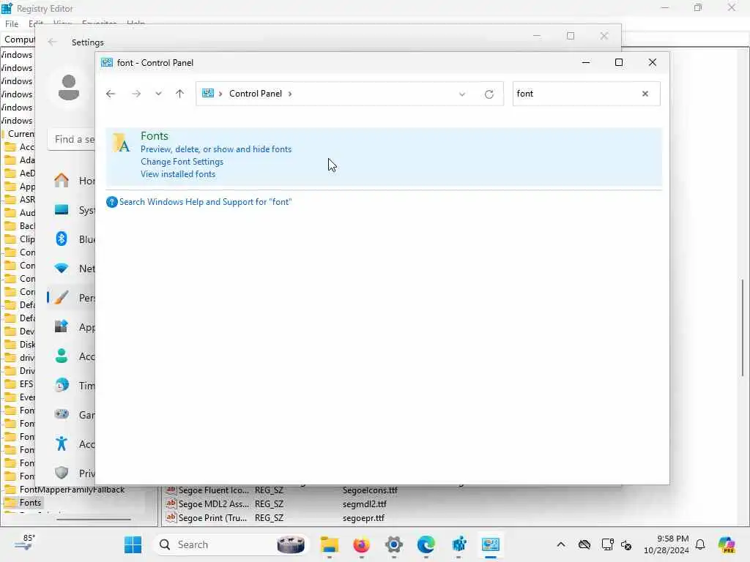Open Search Windows Help and Support link
The image size is (750, 562).
(205, 202)
